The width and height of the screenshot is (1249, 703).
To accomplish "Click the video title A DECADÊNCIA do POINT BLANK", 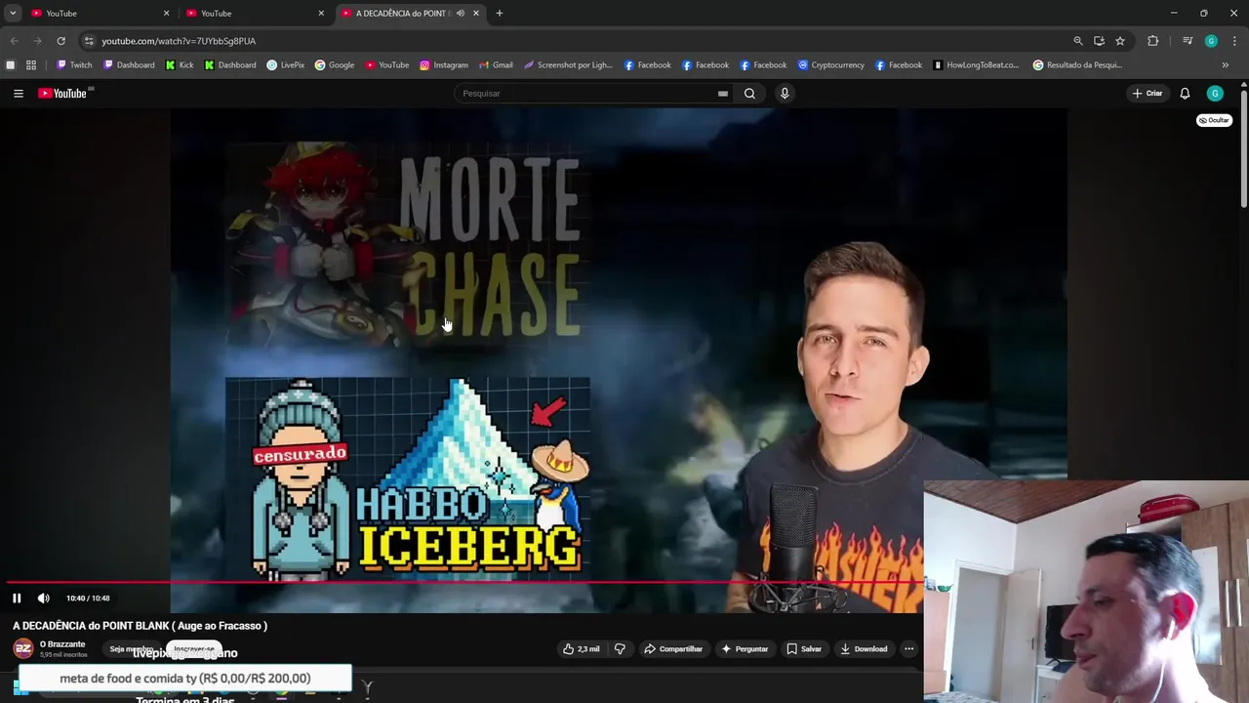I will (x=140, y=626).
